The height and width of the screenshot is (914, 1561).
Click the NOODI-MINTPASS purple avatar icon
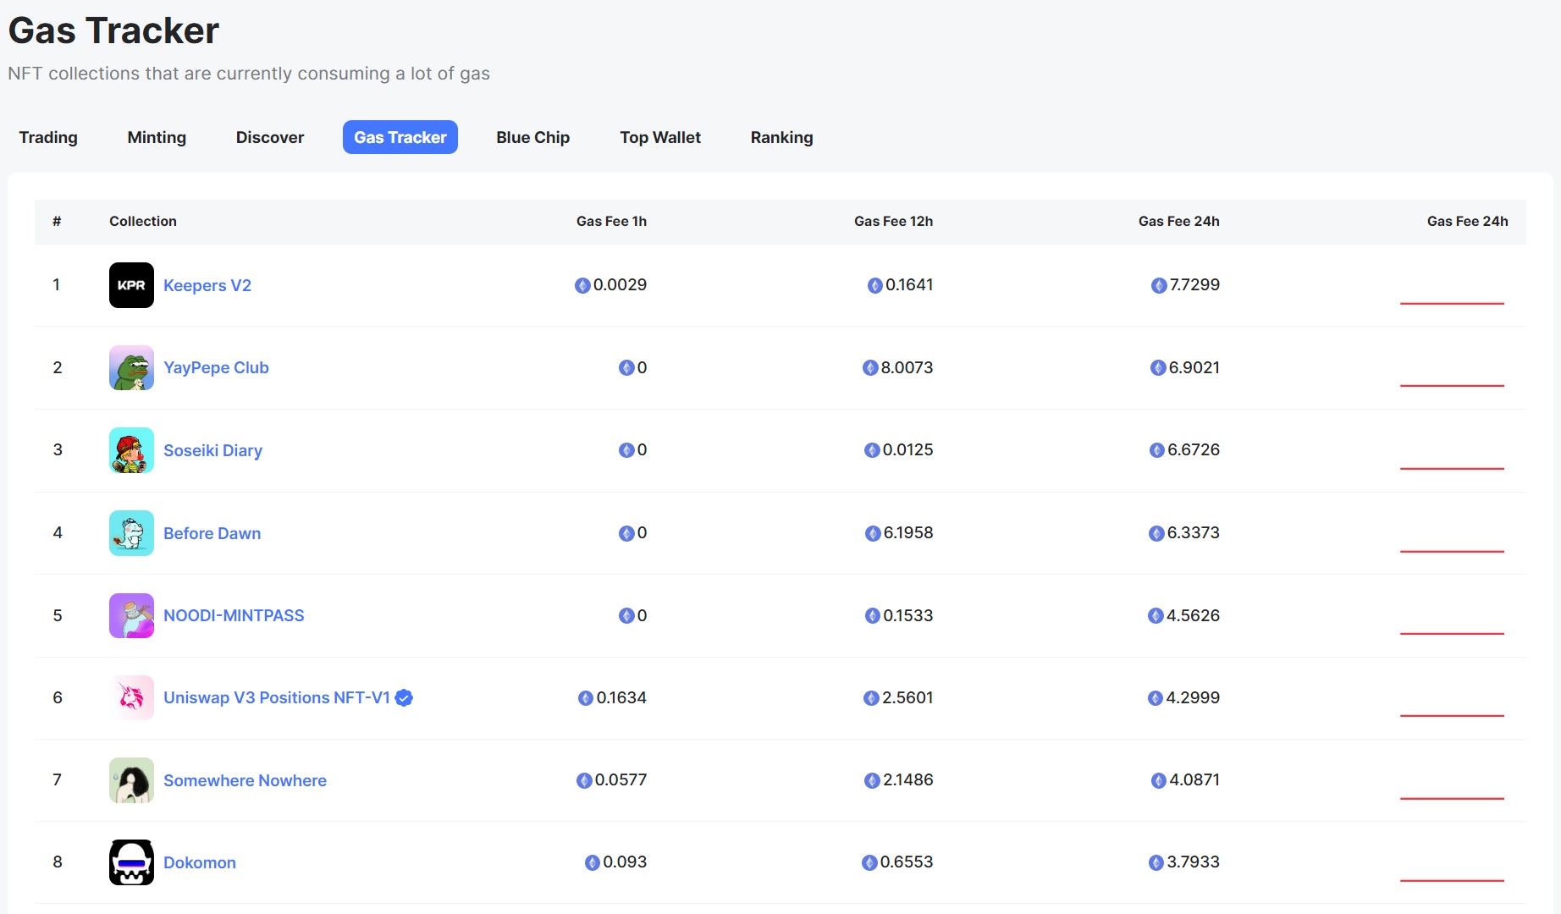click(131, 615)
